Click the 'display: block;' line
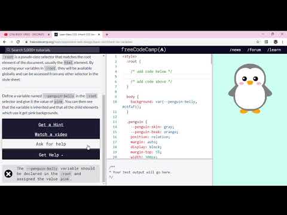 [146, 147]
